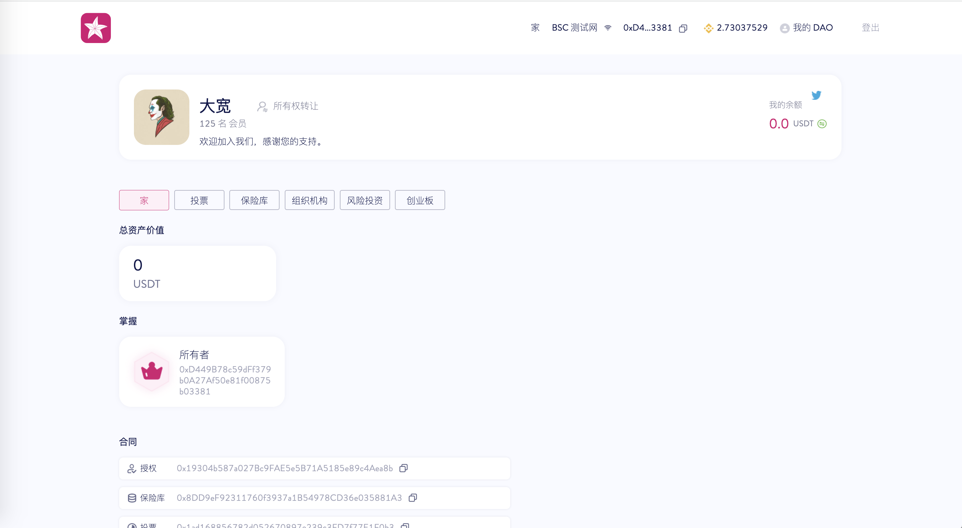Click the 家 link in header
This screenshot has width=962, height=528.
(x=535, y=28)
